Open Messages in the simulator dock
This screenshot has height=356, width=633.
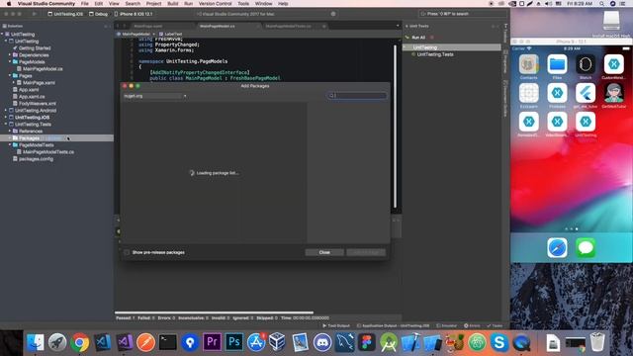[586, 247]
